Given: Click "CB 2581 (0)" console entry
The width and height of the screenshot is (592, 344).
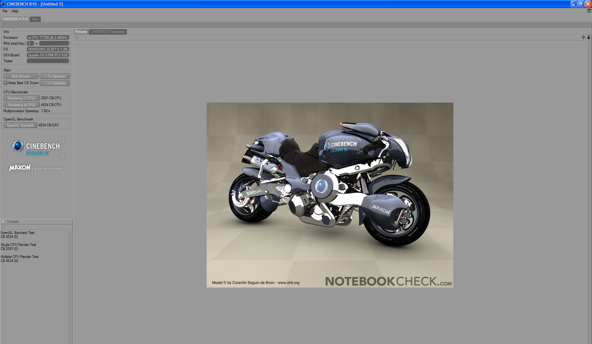Looking at the screenshot, I should pyautogui.click(x=9, y=249).
